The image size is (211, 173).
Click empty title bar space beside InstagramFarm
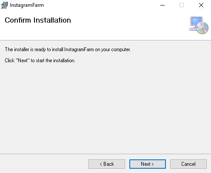click(x=99, y=5)
